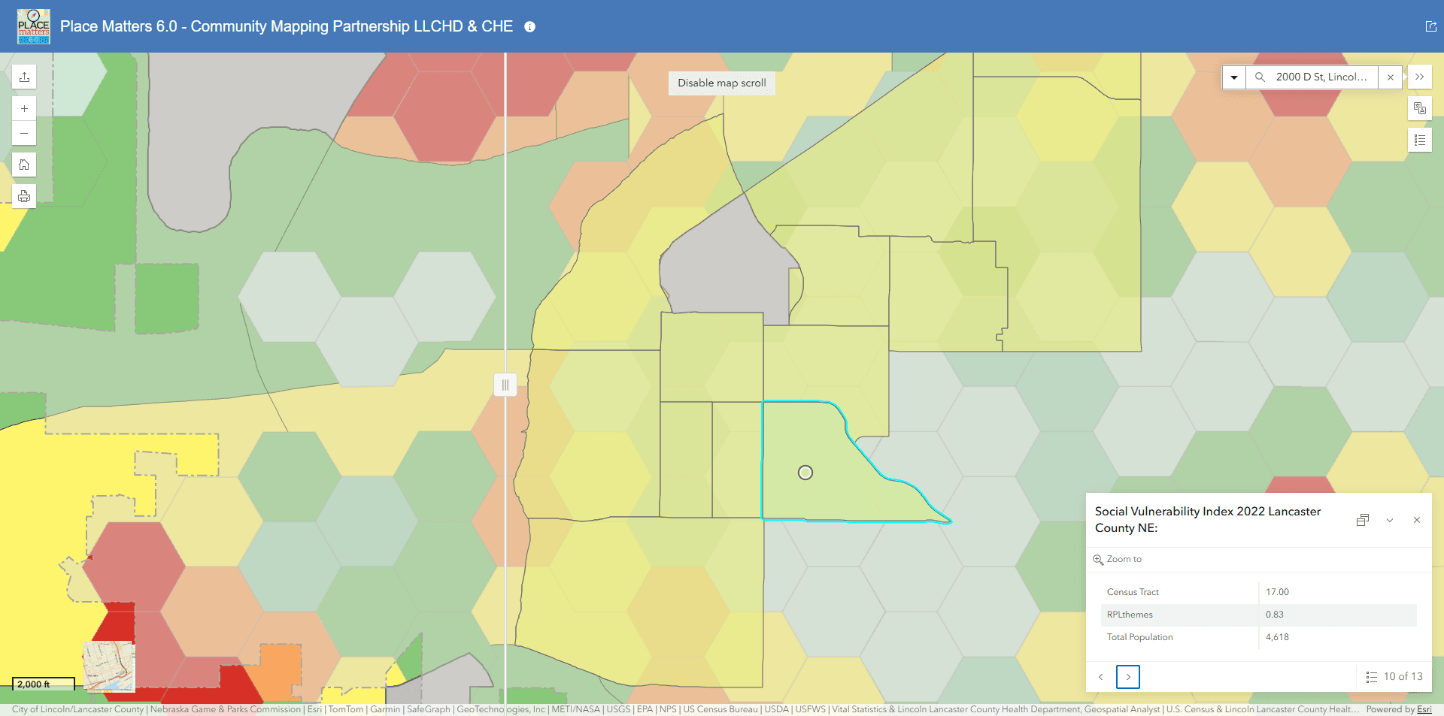Select the Zoom out tool
This screenshot has width=1444, height=716.
pyautogui.click(x=24, y=133)
